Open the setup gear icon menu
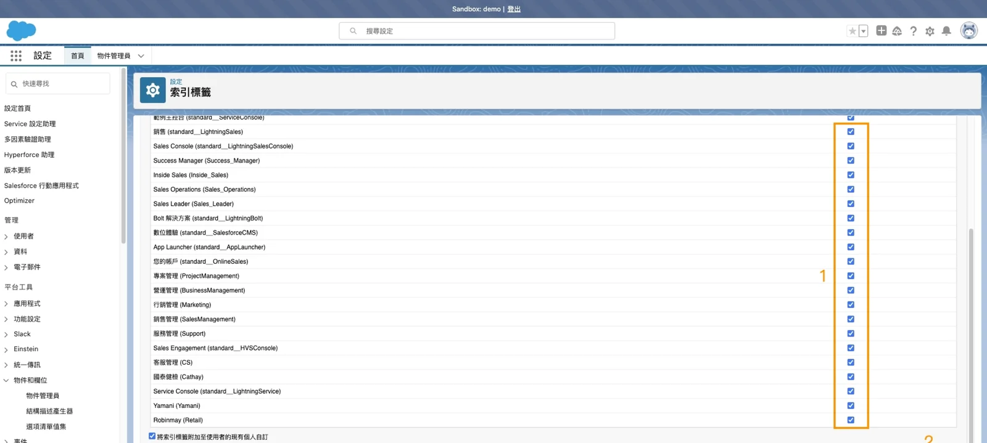 [x=930, y=31]
